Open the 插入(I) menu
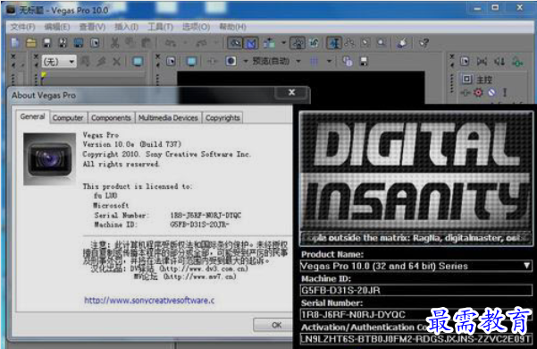Viewport: 537px width, 349px height. (126, 27)
